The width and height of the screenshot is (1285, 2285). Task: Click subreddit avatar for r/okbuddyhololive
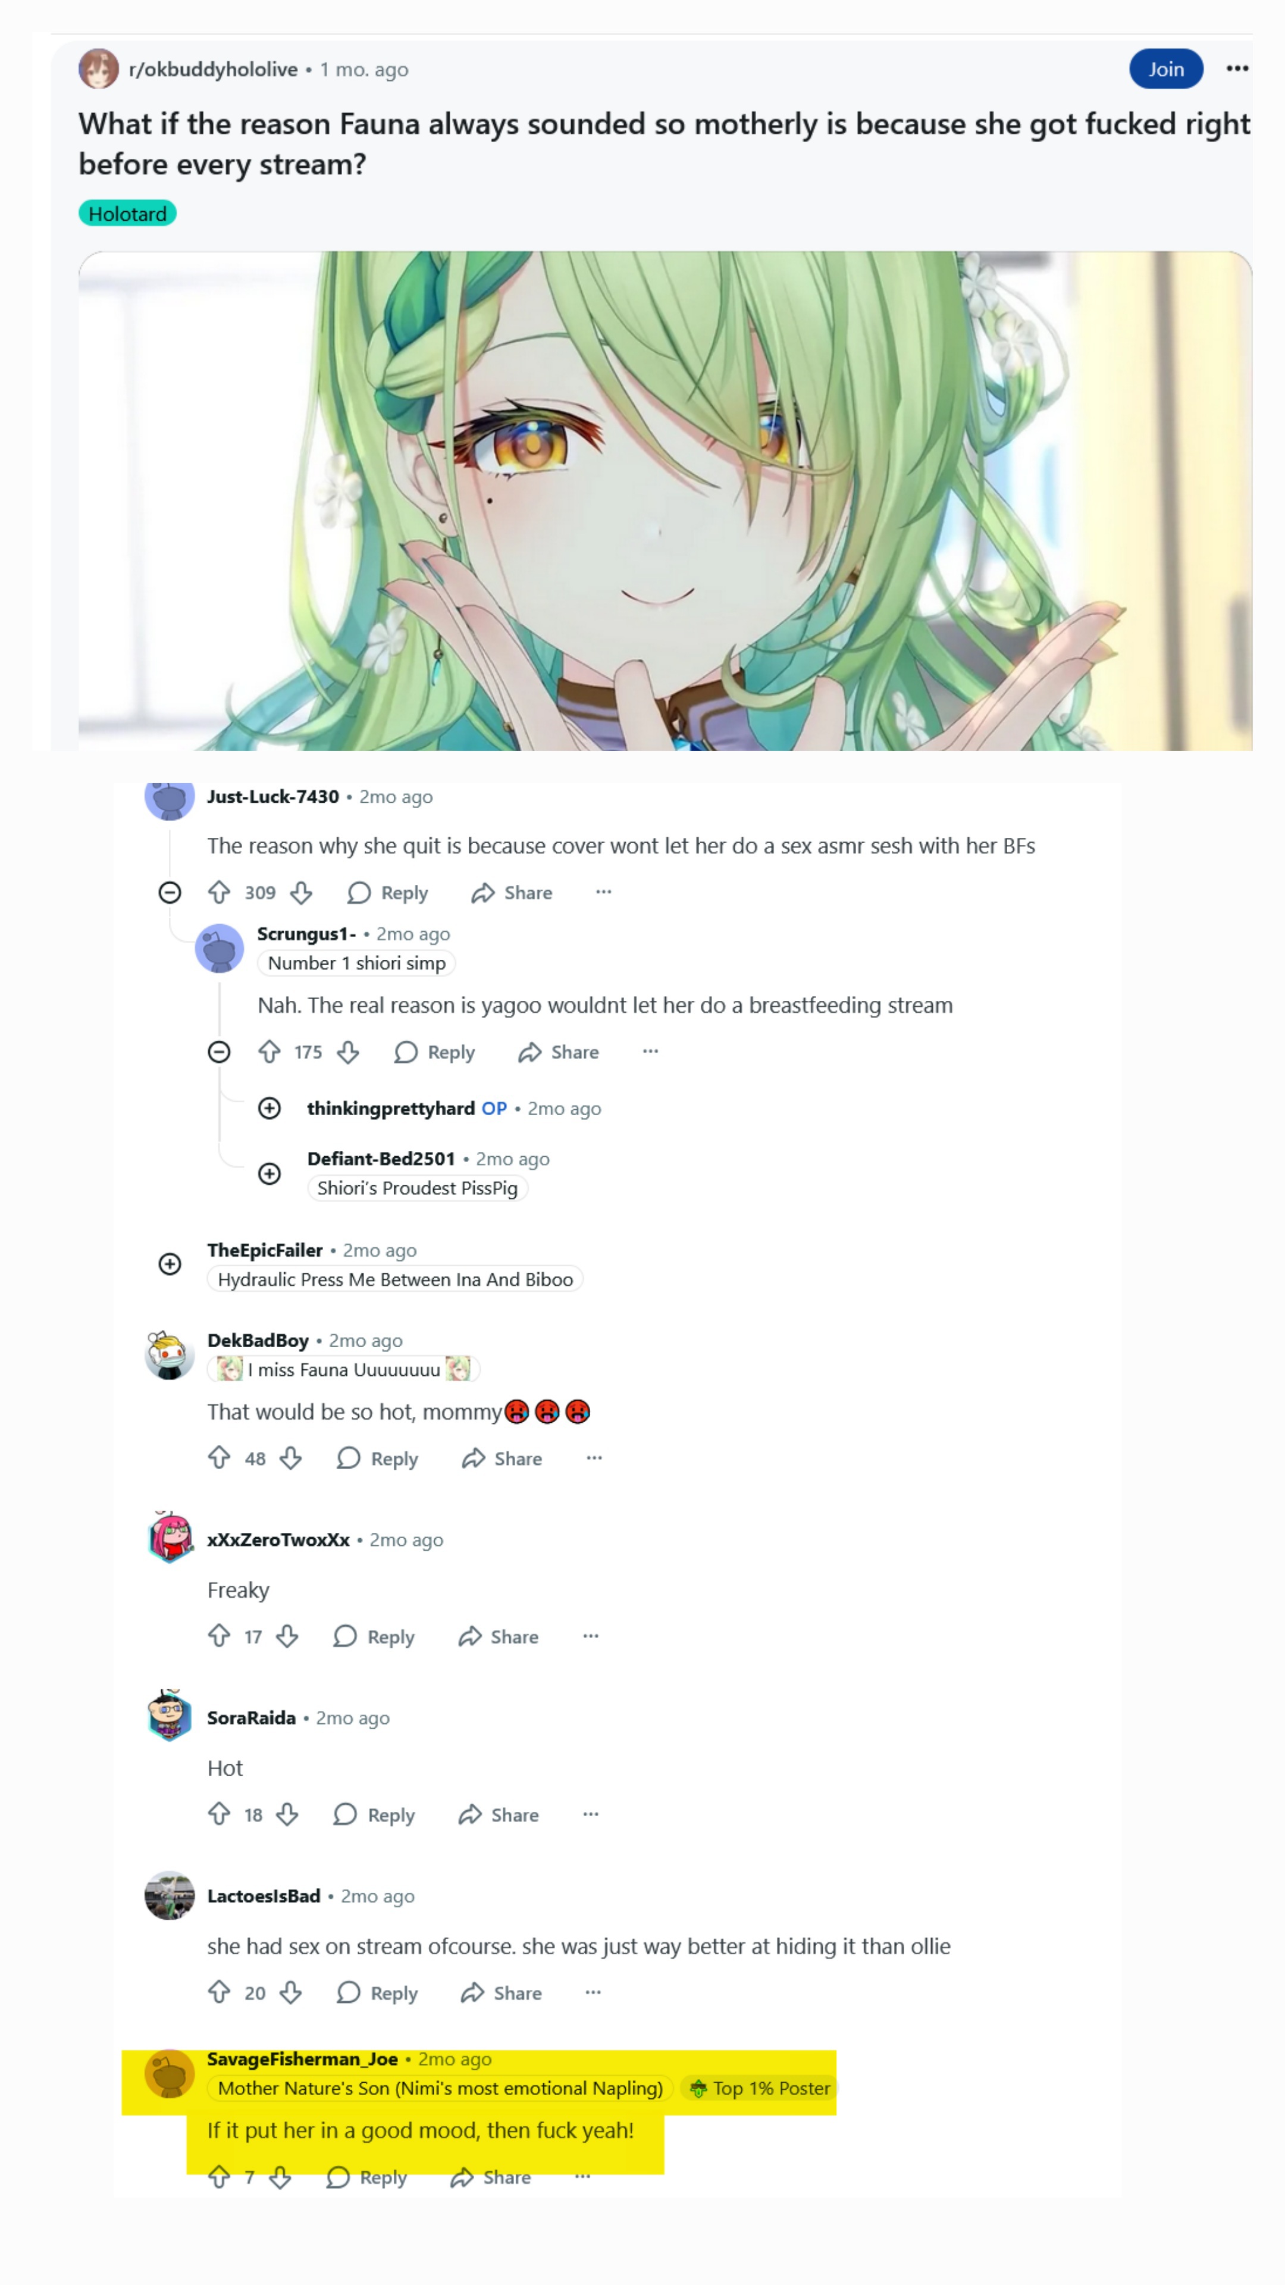point(98,69)
